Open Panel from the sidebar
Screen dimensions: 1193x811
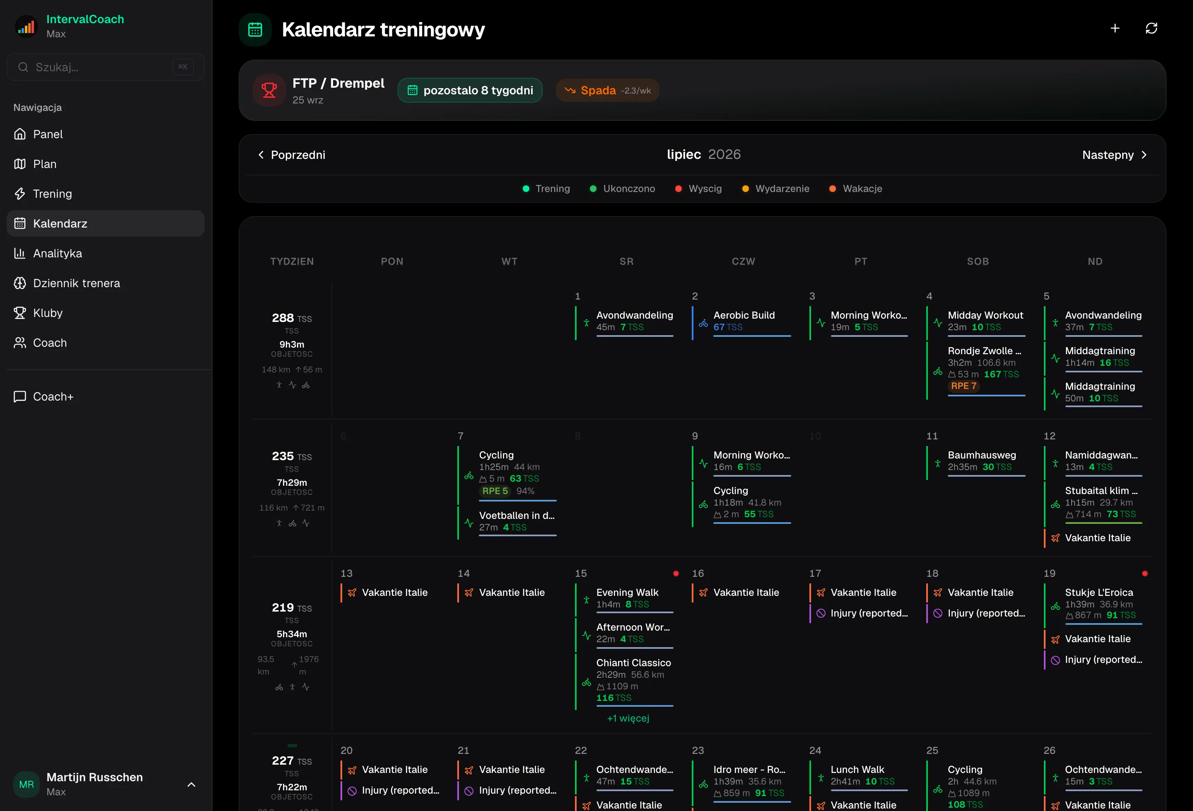click(x=105, y=134)
